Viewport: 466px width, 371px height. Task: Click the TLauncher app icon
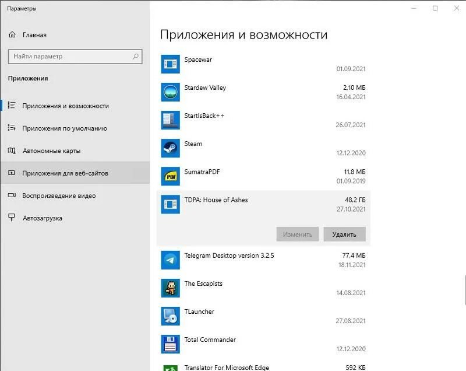coord(170,316)
